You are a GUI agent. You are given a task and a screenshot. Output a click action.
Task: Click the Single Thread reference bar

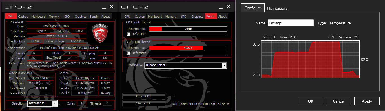click(188, 34)
